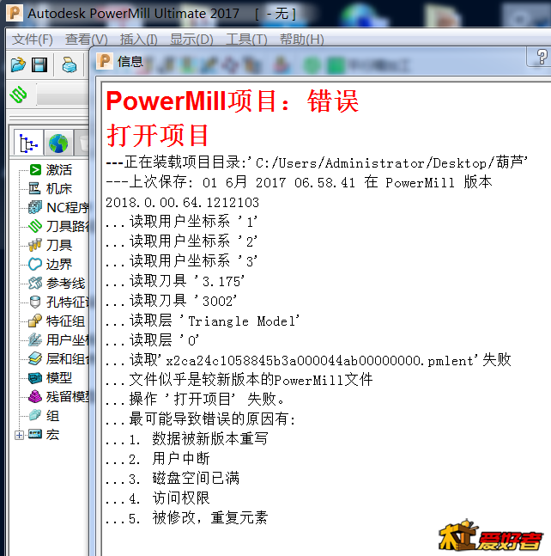Click the 激活 green arrow icon
Screen dimensions: 551x556
click(x=35, y=169)
